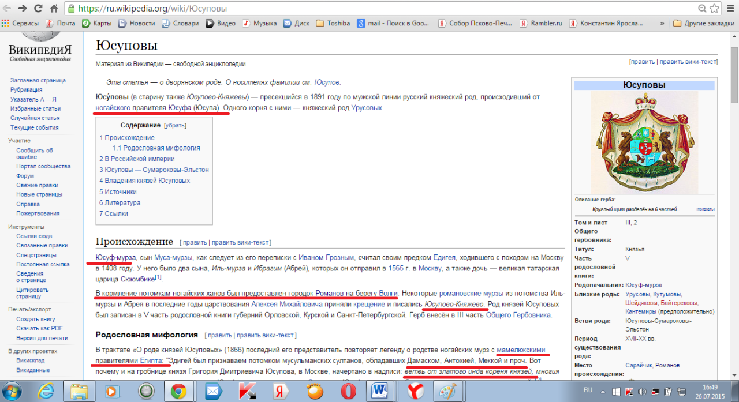
Task: Open the mail - Поиск в Goo... bookmark
Action: click(393, 23)
